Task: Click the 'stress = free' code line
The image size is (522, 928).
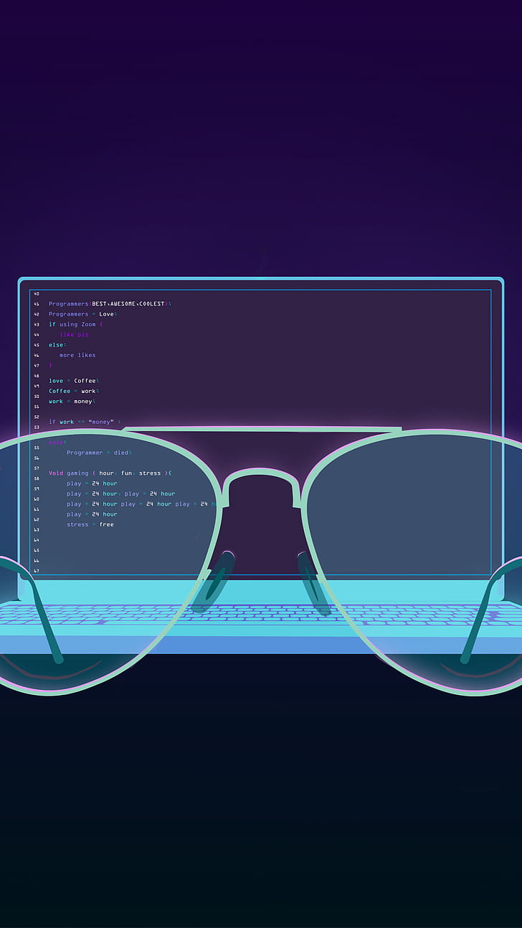Action: click(90, 524)
